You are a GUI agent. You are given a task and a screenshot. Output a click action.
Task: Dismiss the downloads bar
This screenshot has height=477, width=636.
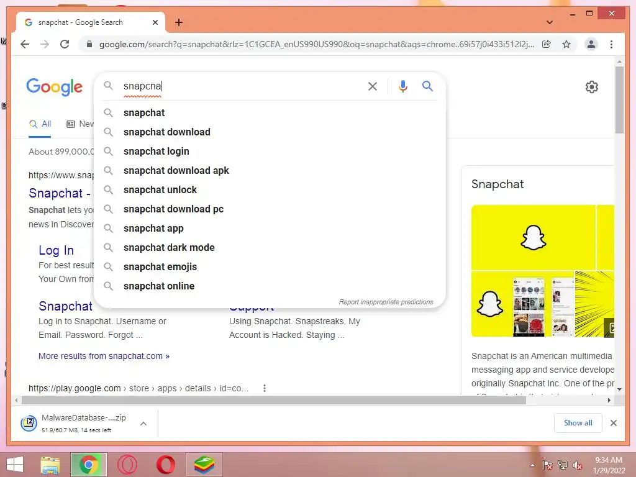[x=614, y=423]
